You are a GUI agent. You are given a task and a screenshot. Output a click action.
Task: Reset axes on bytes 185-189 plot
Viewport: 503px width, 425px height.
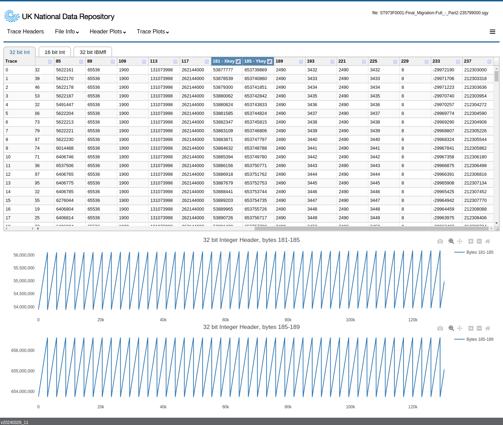[488, 328]
